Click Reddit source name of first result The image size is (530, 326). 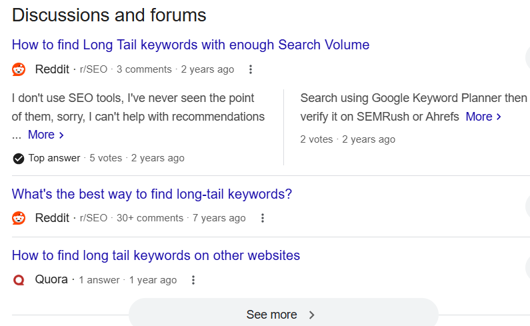(52, 69)
